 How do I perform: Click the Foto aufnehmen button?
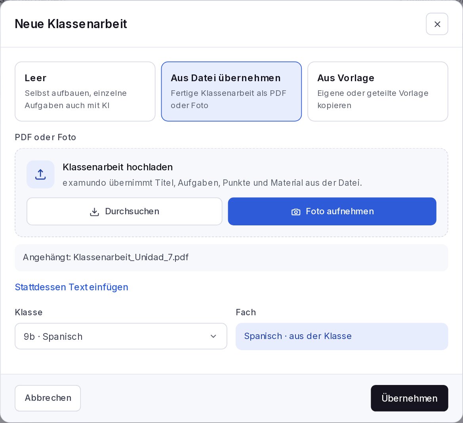click(332, 211)
